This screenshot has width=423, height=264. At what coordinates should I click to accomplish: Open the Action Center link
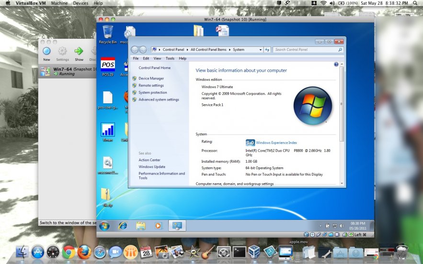[x=149, y=160]
